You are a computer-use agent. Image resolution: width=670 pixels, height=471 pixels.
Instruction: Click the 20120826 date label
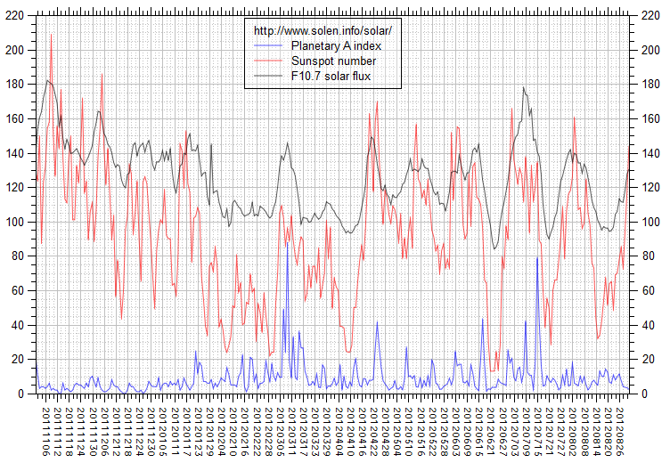[621, 432]
